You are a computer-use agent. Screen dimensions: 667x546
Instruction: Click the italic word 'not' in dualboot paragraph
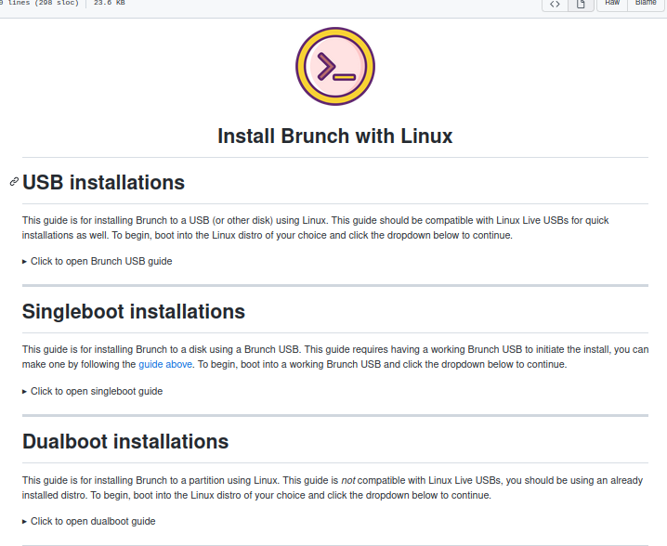click(x=348, y=480)
